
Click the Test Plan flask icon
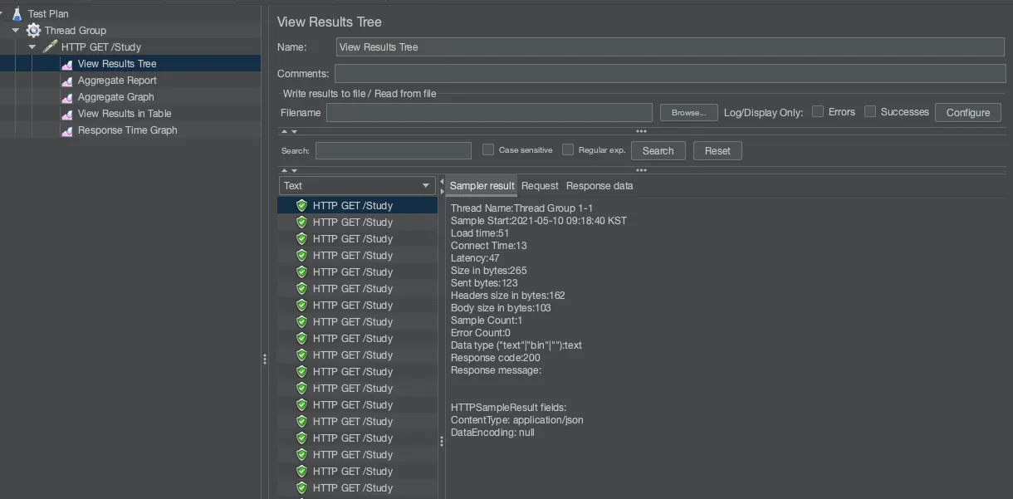pos(17,14)
